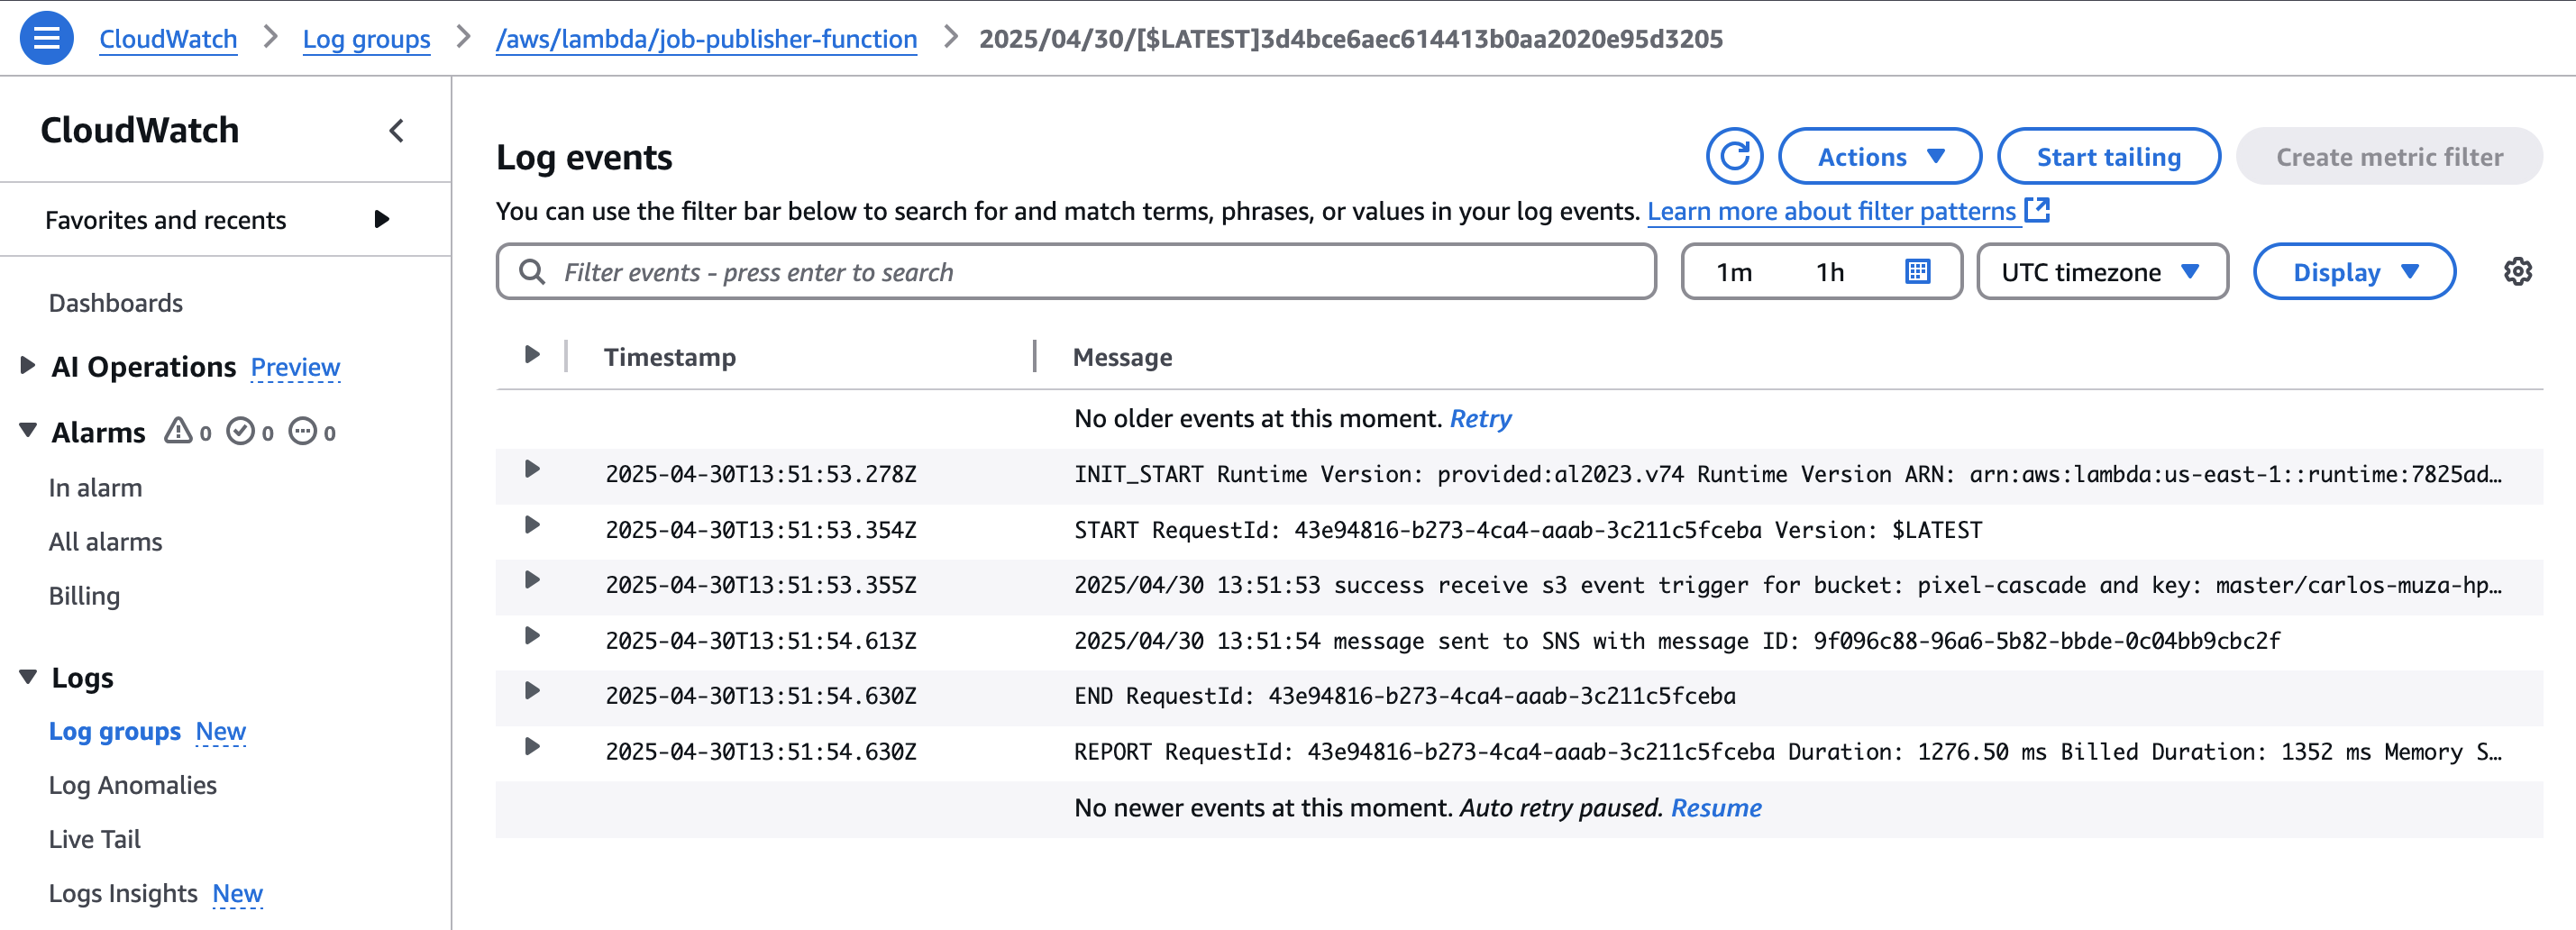Click the filter search magnifier icon
Viewport: 2576px width, 930px height.
532,271
